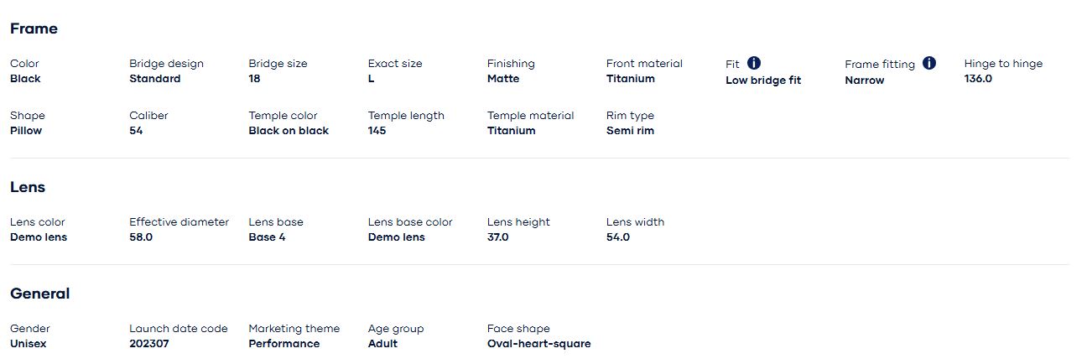Click the info icon next to Fit
The image size is (1087, 364).
pyautogui.click(x=754, y=63)
